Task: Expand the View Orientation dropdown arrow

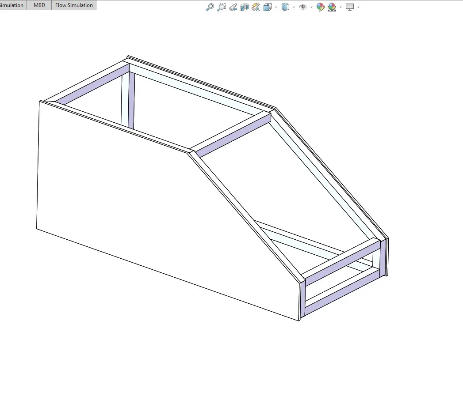Action: (276, 7)
